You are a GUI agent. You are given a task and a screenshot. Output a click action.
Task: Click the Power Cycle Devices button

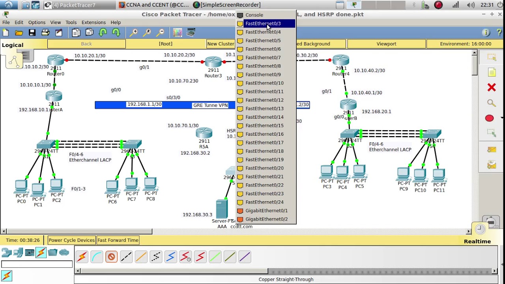click(71, 240)
